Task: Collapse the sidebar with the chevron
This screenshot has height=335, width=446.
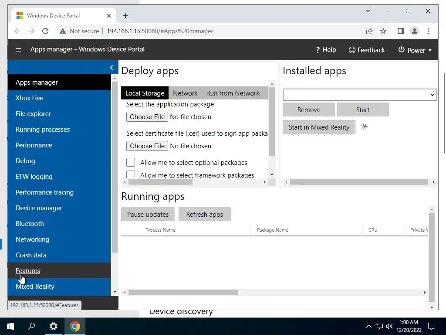Action: pos(111,68)
